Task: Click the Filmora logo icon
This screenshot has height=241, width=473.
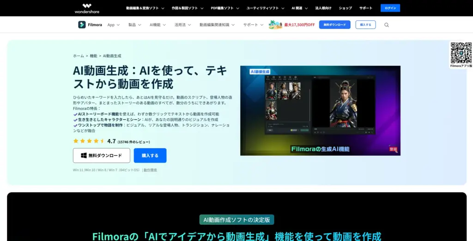Action: click(82, 25)
